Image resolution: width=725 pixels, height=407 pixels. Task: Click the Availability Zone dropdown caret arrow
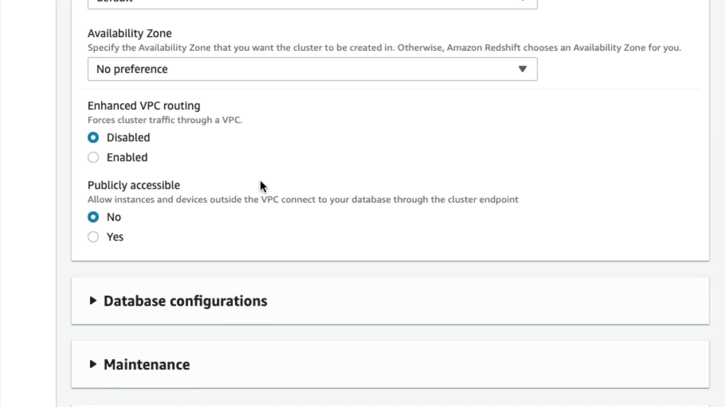(522, 69)
